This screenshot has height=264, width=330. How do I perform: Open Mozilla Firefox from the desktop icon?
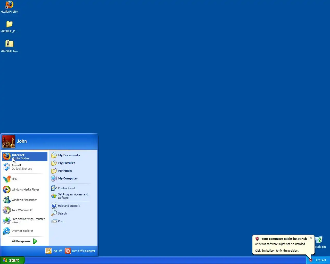tap(9, 7)
